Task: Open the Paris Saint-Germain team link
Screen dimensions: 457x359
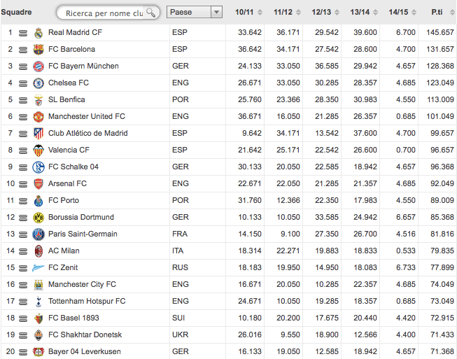Action: pos(83,234)
